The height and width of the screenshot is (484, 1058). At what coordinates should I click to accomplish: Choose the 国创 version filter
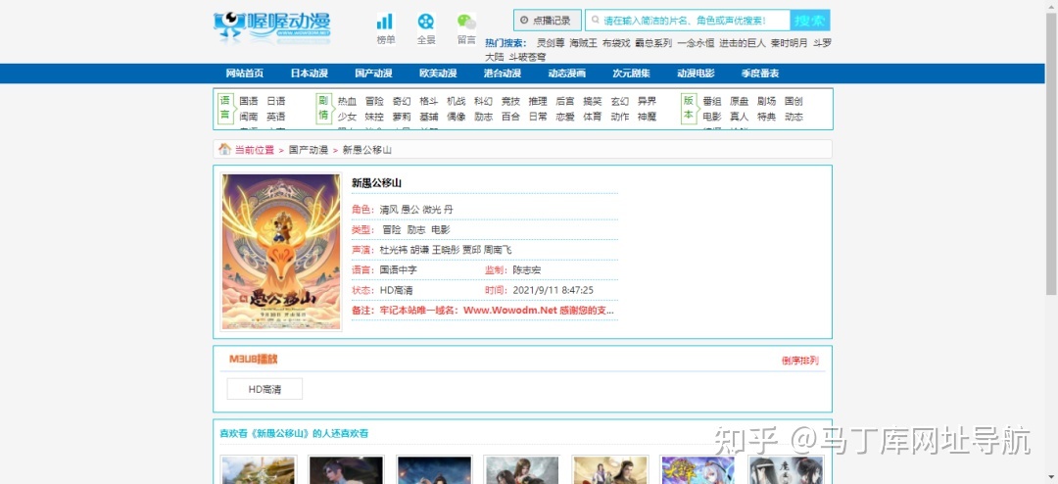[x=793, y=101]
